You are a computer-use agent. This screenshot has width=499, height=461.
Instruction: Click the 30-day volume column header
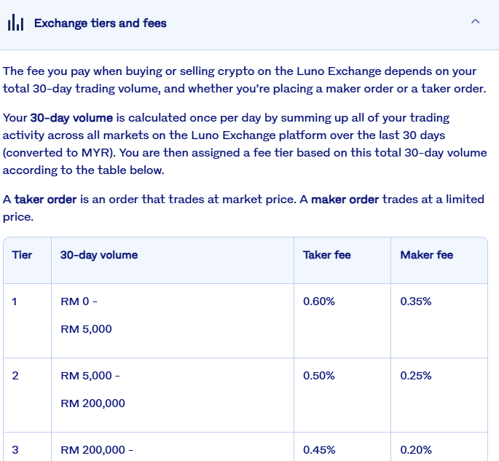pos(98,255)
